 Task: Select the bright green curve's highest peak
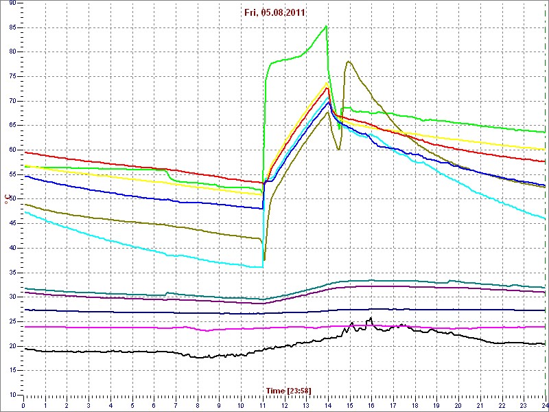tap(326, 26)
